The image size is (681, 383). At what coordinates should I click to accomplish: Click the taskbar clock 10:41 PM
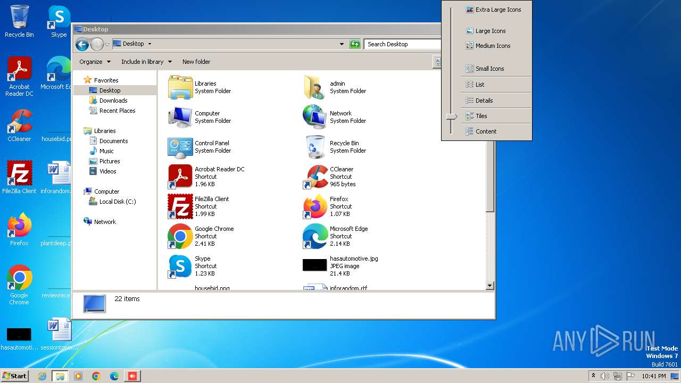click(x=653, y=376)
